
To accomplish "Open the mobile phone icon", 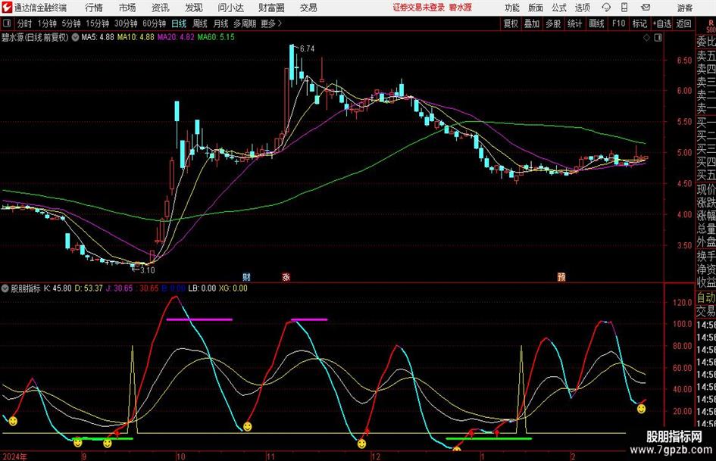I will (x=624, y=8).
